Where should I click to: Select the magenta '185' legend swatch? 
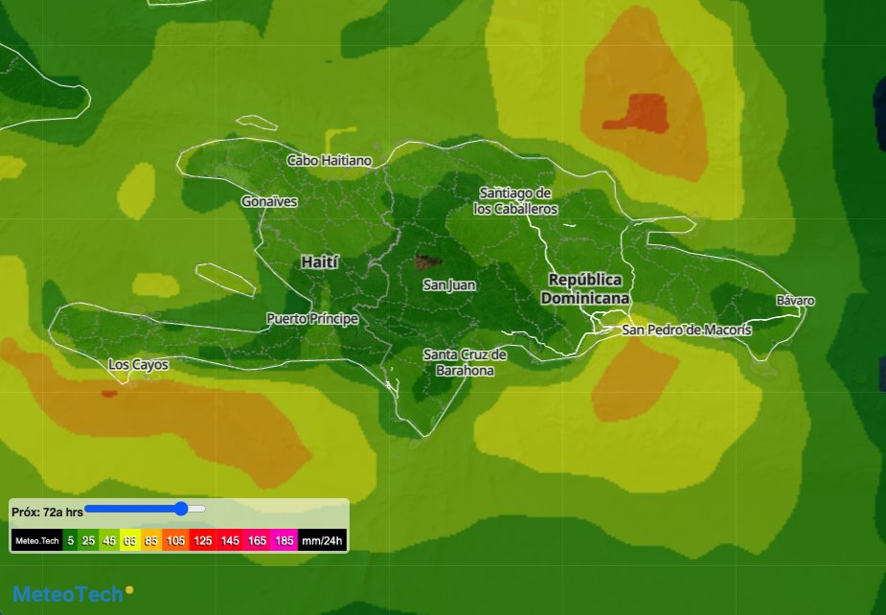pyautogui.click(x=284, y=541)
